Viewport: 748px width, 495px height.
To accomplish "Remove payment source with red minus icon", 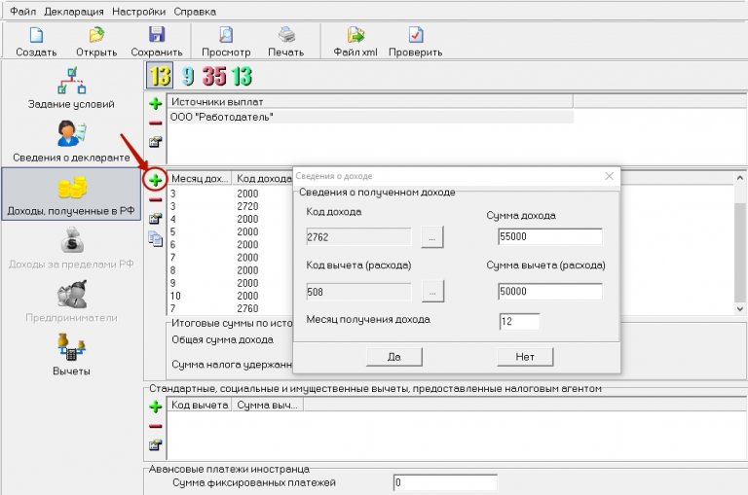I will [155, 123].
